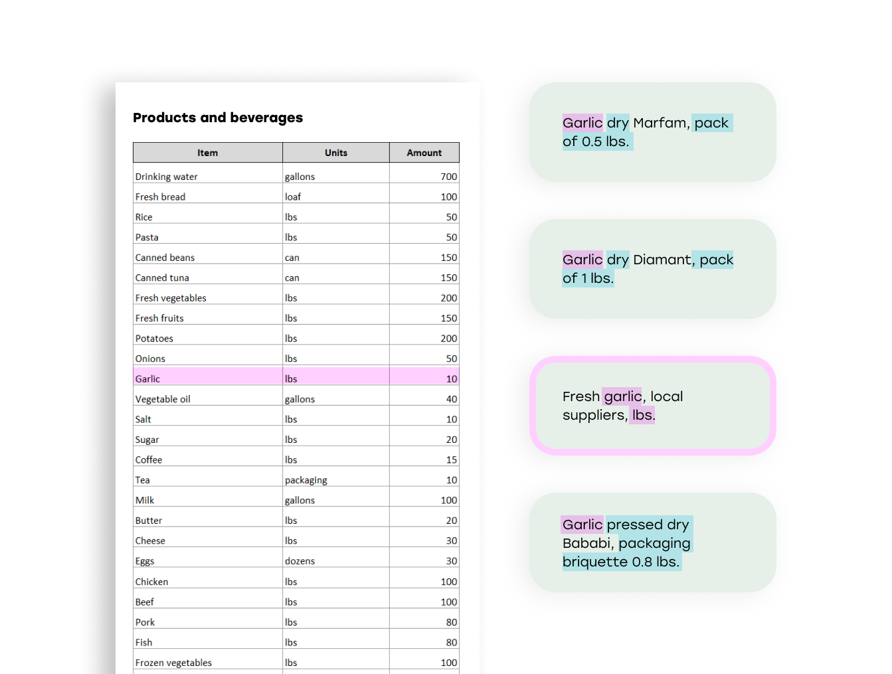Image resolution: width=892 pixels, height=674 pixels.
Task: Click the 'Amount' column header
Action: 424,153
